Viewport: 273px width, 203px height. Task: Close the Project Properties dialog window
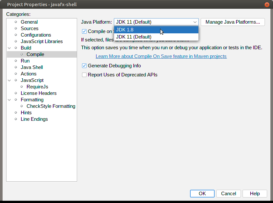[x=267, y=5]
